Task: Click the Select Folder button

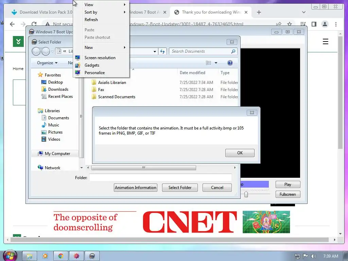Action: point(180,188)
